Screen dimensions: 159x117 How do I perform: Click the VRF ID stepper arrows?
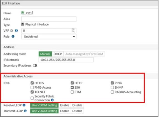point(73,31)
